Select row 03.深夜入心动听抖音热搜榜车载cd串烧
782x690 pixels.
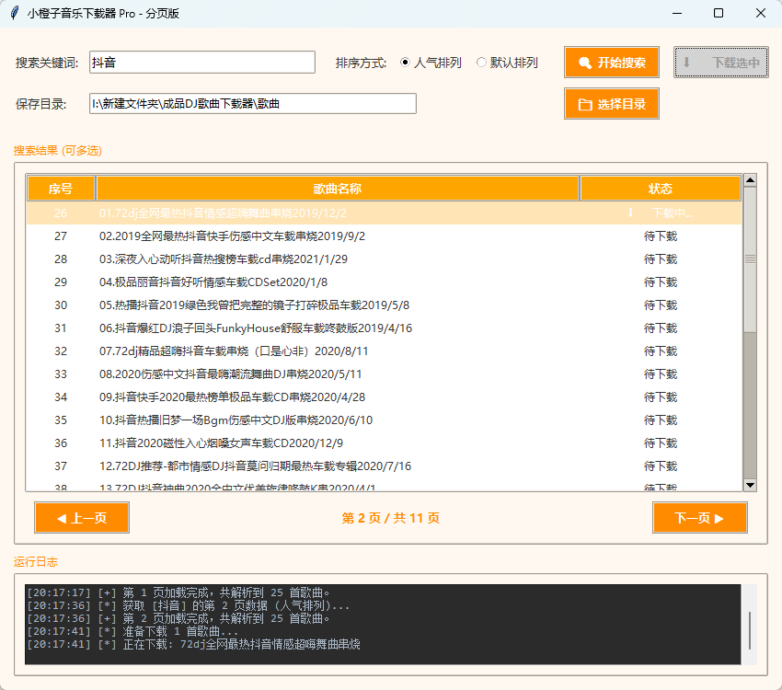tap(384, 259)
